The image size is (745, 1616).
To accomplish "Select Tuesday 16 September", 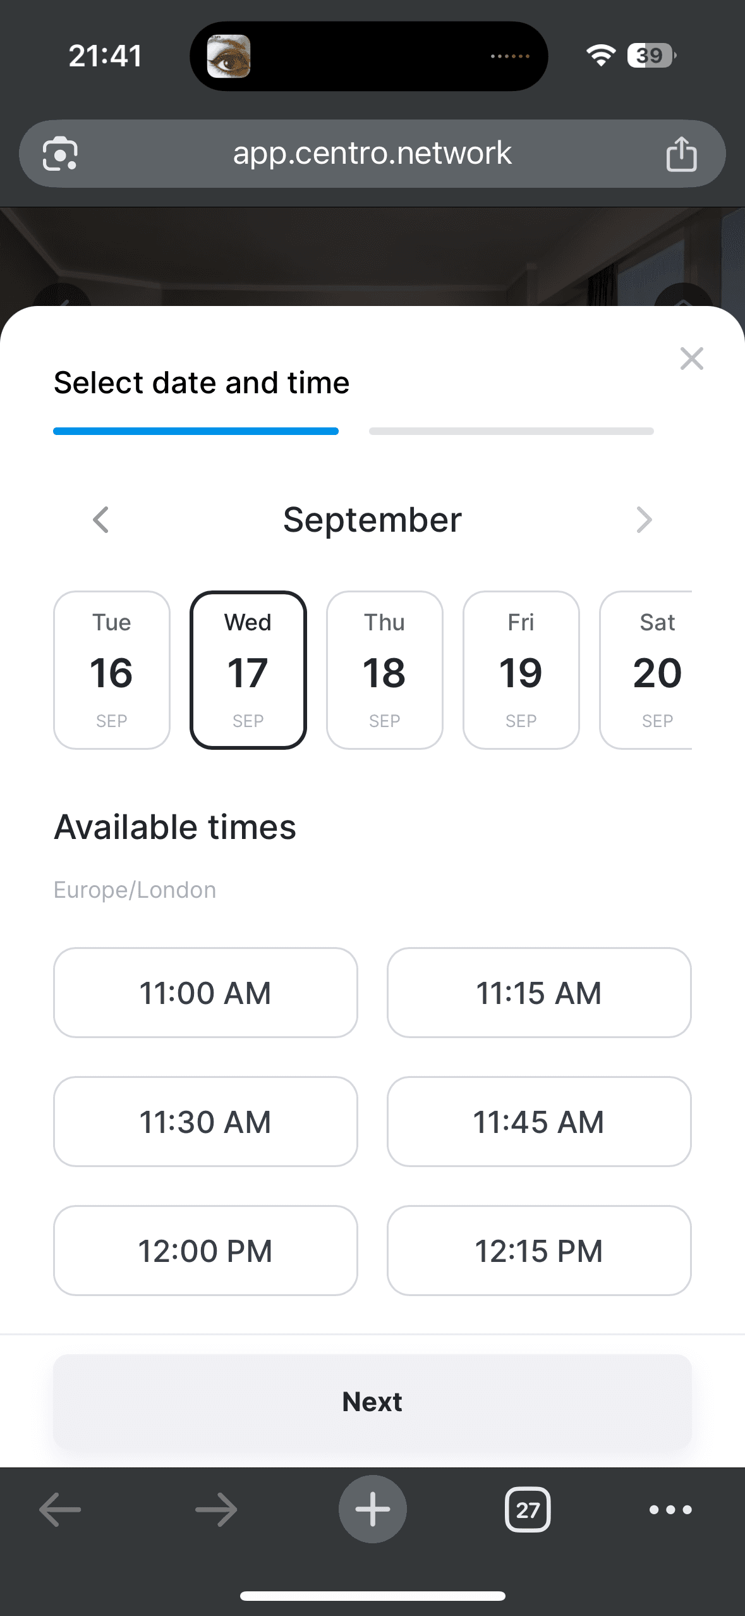I will tap(112, 670).
